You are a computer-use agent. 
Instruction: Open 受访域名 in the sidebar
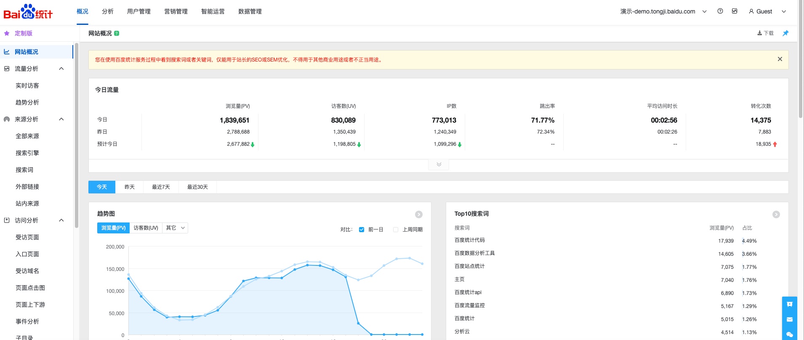click(x=27, y=271)
